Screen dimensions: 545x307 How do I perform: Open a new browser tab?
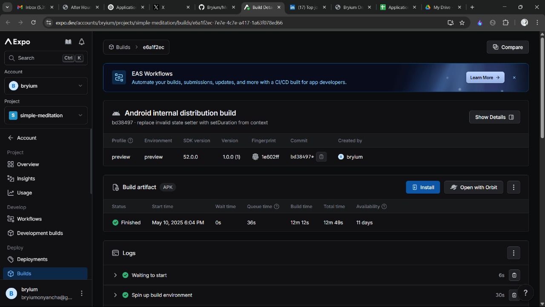472,7
